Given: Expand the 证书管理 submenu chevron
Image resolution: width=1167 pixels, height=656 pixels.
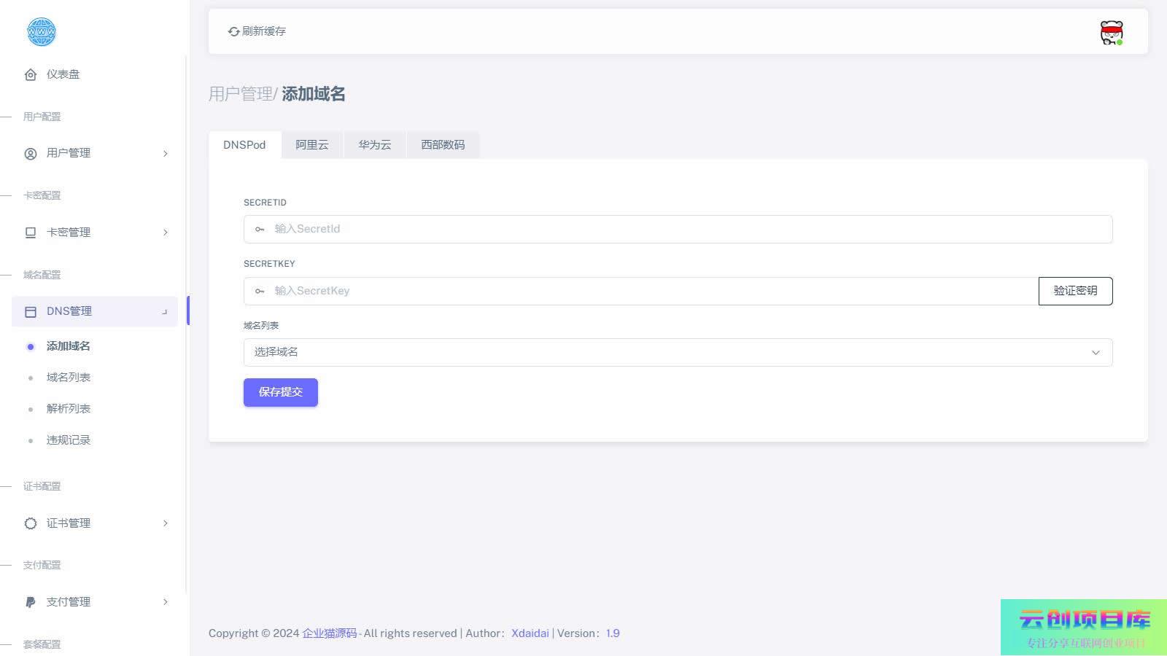Looking at the screenshot, I should (166, 523).
